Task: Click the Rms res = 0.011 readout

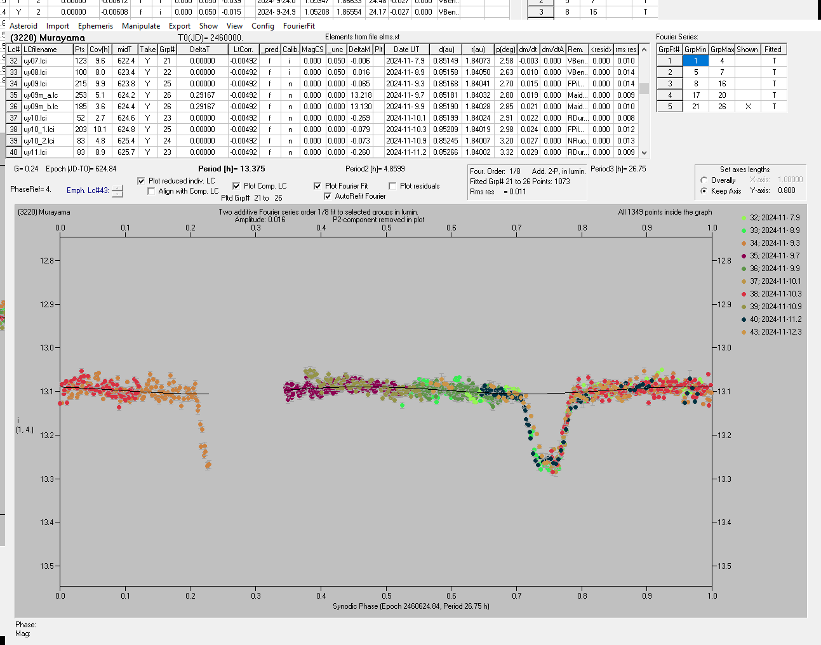Action: tap(498, 192)
